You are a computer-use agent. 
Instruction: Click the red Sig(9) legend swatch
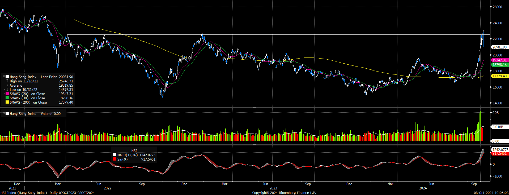pyautogui.click(x=115, y=159)
